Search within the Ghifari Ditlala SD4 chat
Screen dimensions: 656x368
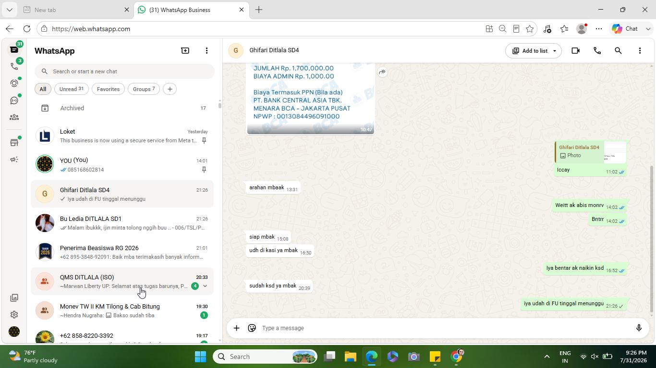tap(618, 50)
